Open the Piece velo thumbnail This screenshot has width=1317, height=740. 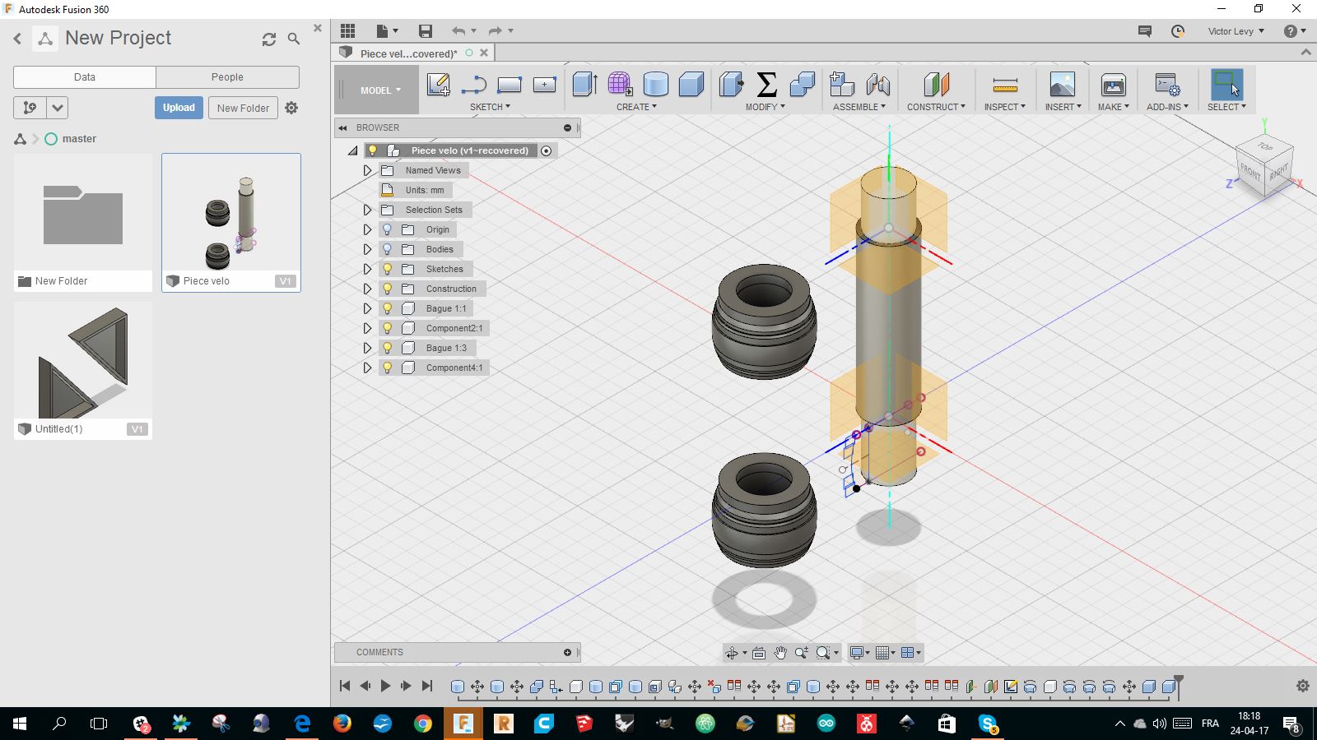(231, 214)
